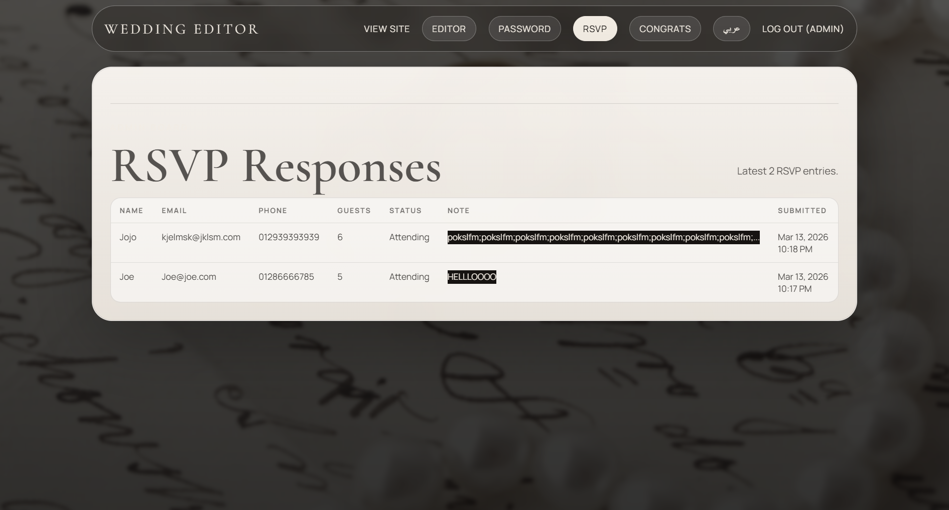Switch language to Arabic (عربي)
The height and width of the screenshot is (510, 949).
pos(731,29)
